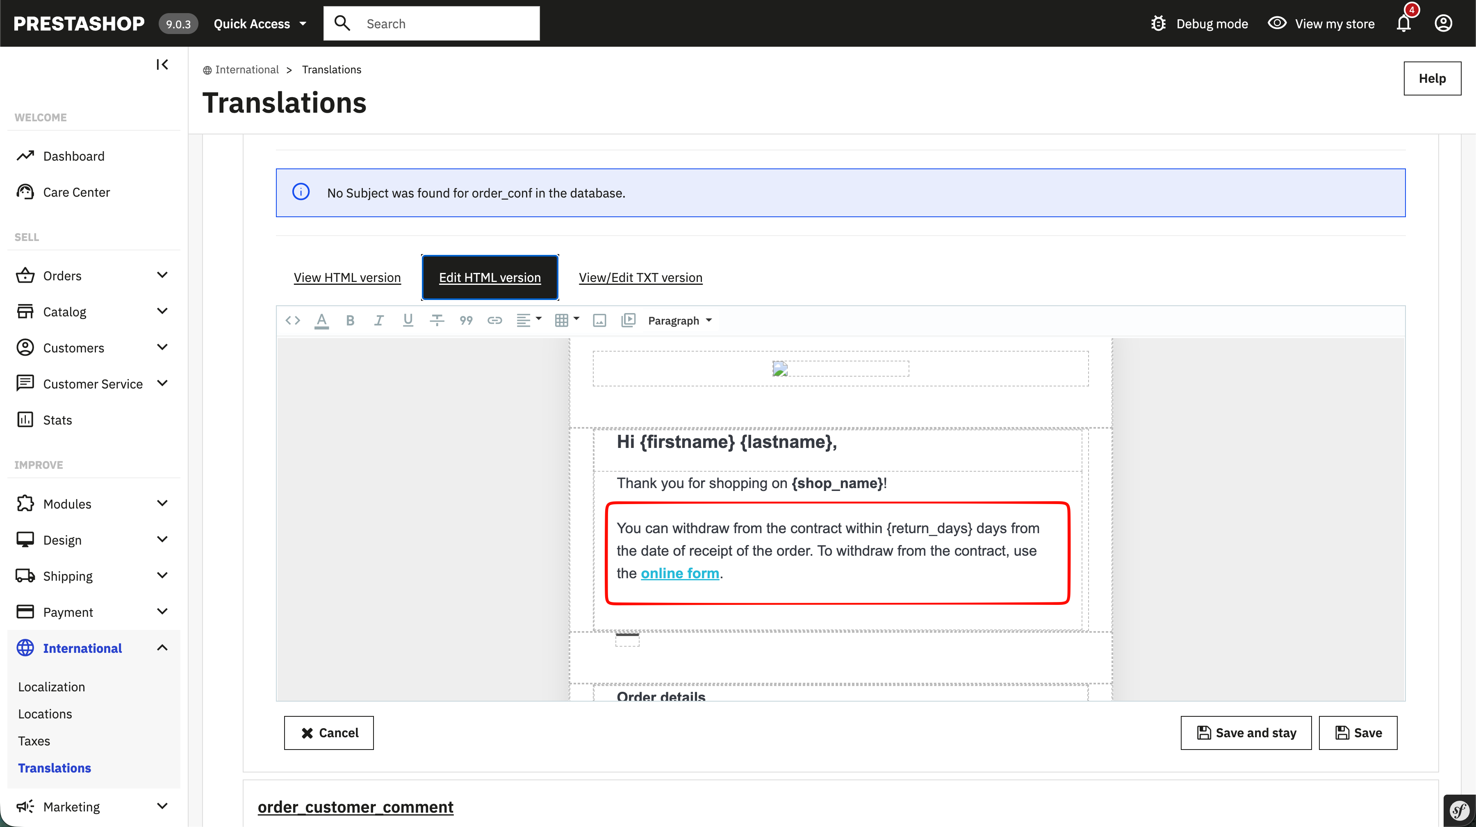Apply blockquote formatting

tap(466, 320)
